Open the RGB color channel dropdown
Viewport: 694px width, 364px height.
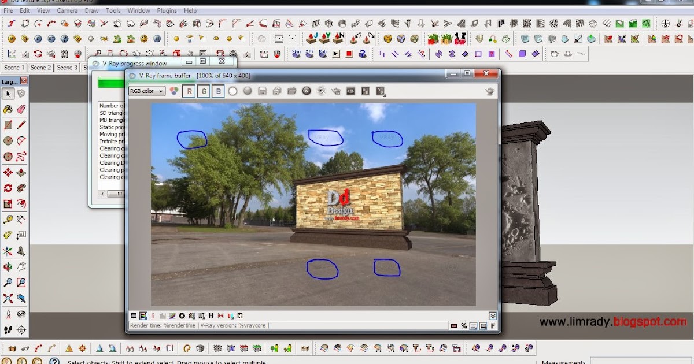coord(147,91)
